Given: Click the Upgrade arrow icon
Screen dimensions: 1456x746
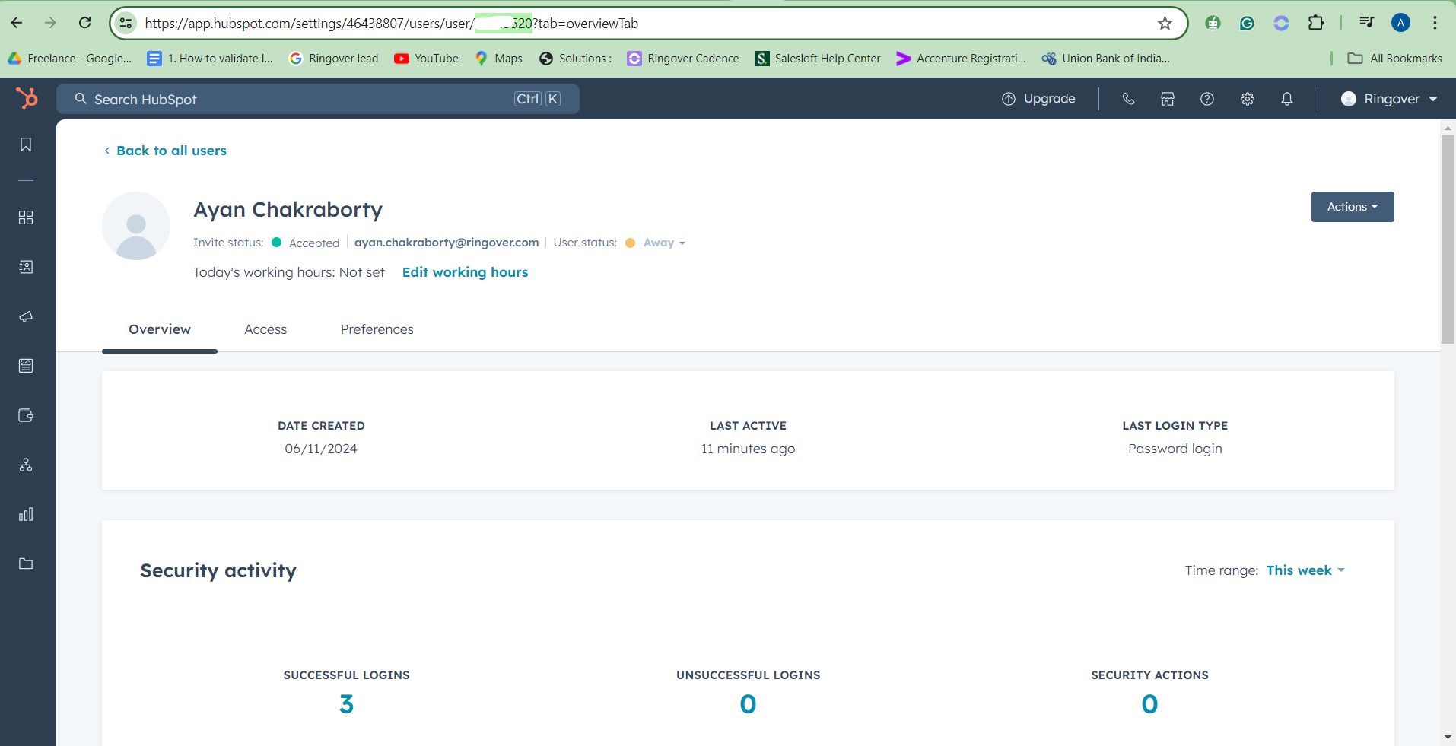Looking at the screenshot, I should pos(1009,99).
